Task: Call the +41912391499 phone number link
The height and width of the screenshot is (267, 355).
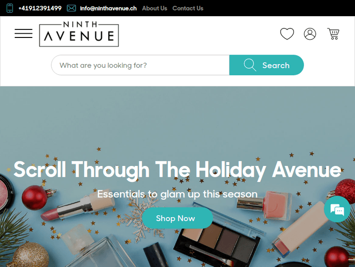Action: pos(40,9)
